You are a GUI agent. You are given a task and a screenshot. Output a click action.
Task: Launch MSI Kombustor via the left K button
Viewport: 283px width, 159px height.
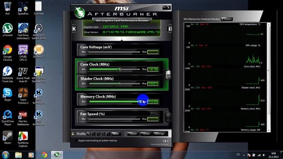74,28
